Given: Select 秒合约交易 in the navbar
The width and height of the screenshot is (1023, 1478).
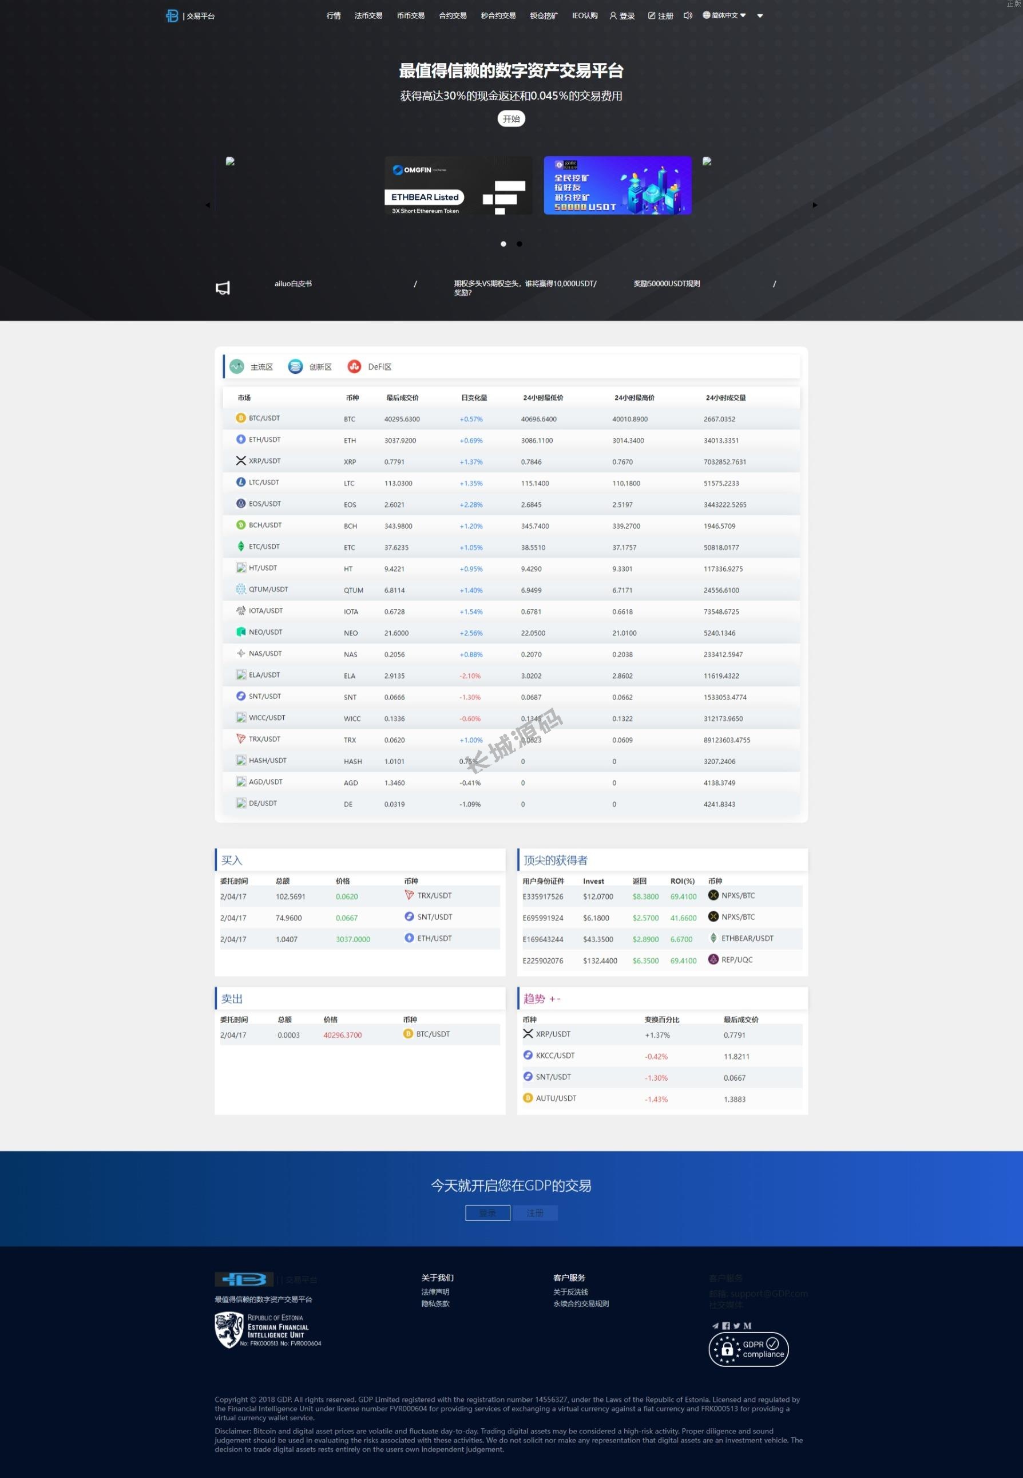Looking at the screenshot, I should click(x=498, y=15).
